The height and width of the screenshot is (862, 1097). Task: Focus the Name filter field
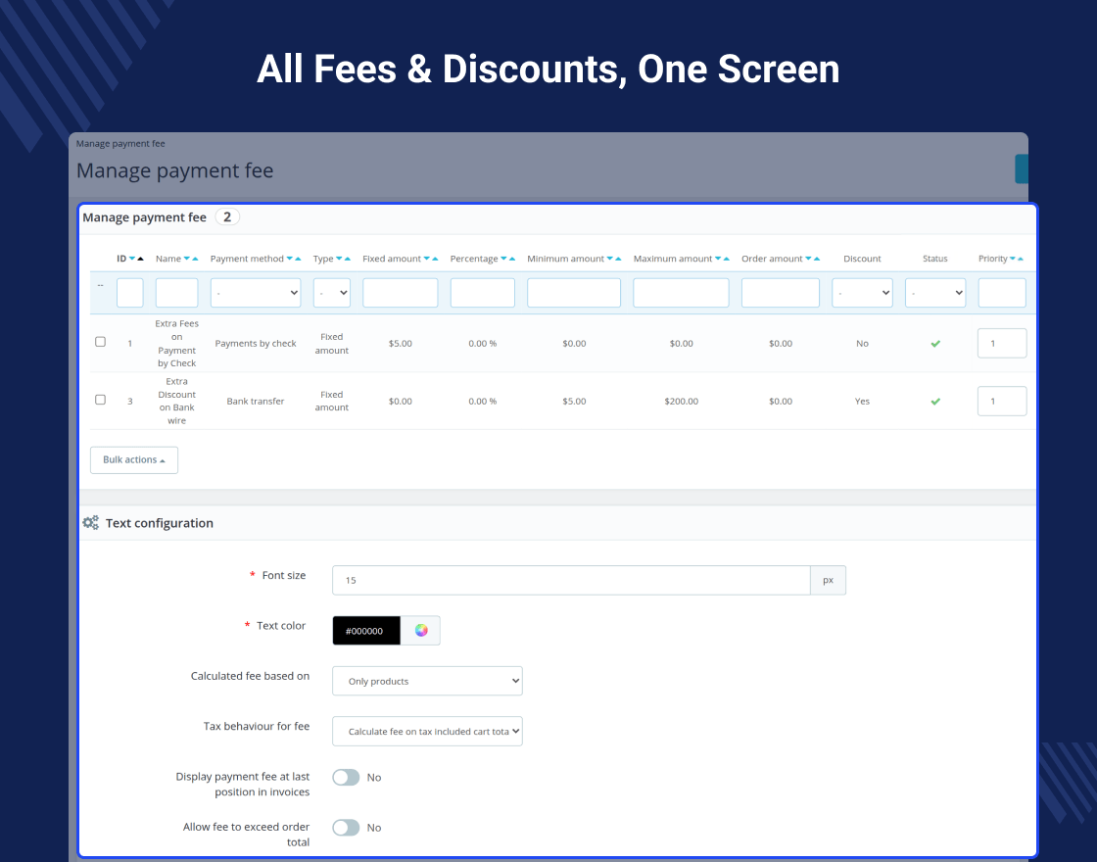(x=176, y=293)
